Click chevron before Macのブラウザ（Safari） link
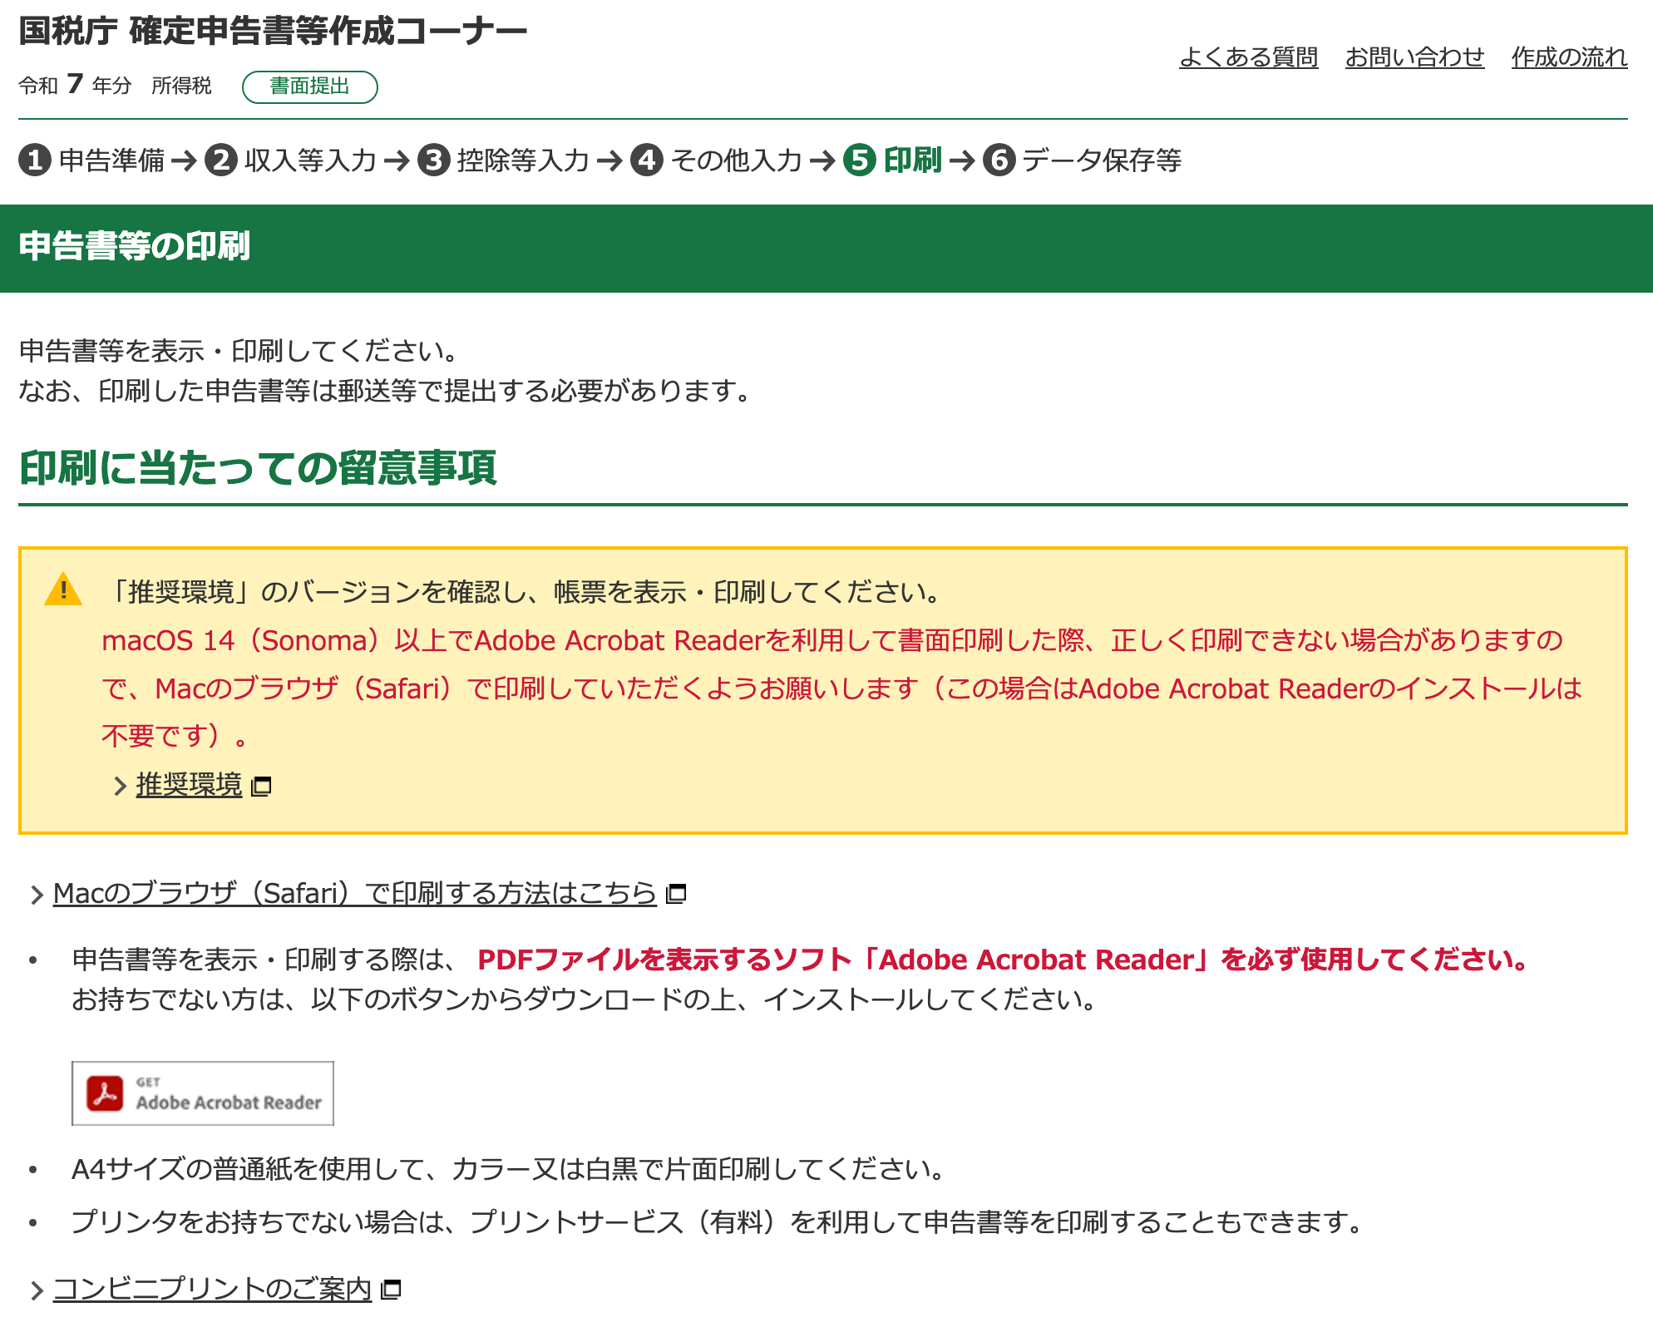The height and width of the screenshot is (1337, 1653). tap(37, 895)
